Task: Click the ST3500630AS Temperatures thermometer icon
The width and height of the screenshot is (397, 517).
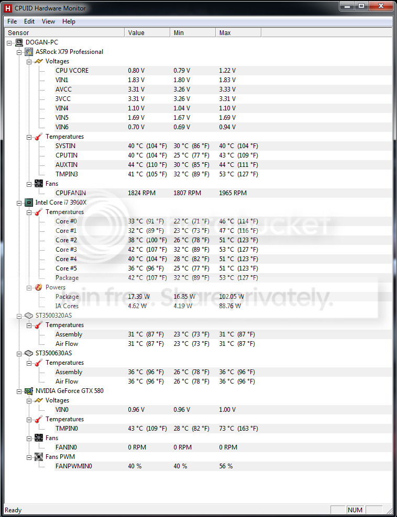Action: (39, 362)
